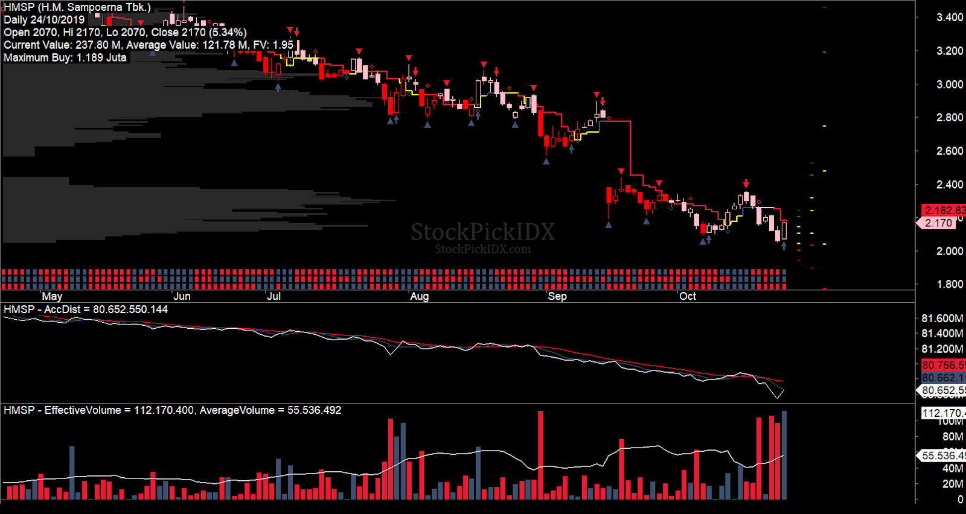Select the 2.600 price axis label
The image size is (966, 514).
(x=949, y=151)
